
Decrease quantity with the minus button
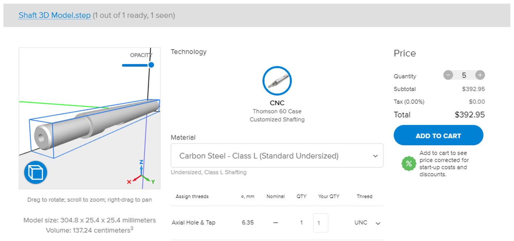coord(448,75)
